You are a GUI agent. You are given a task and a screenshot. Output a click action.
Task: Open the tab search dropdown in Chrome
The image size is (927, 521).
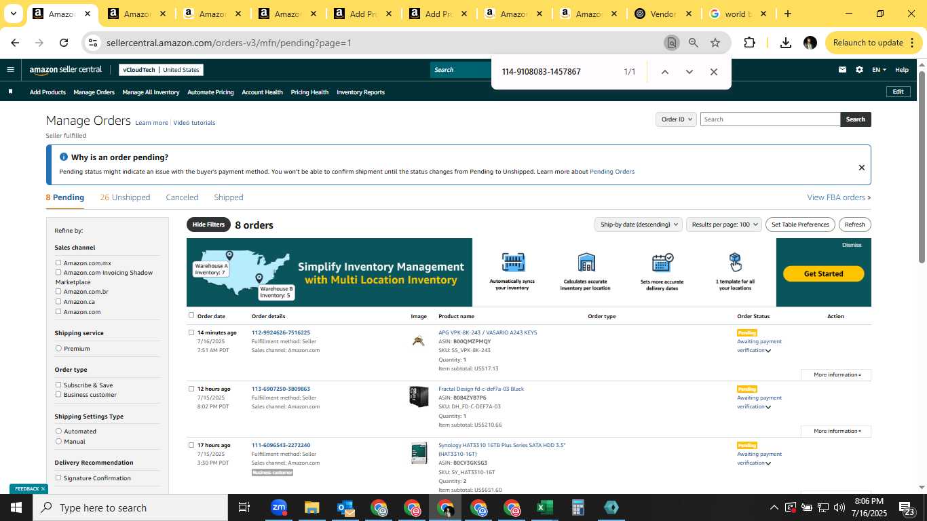[x=13, y=14]
